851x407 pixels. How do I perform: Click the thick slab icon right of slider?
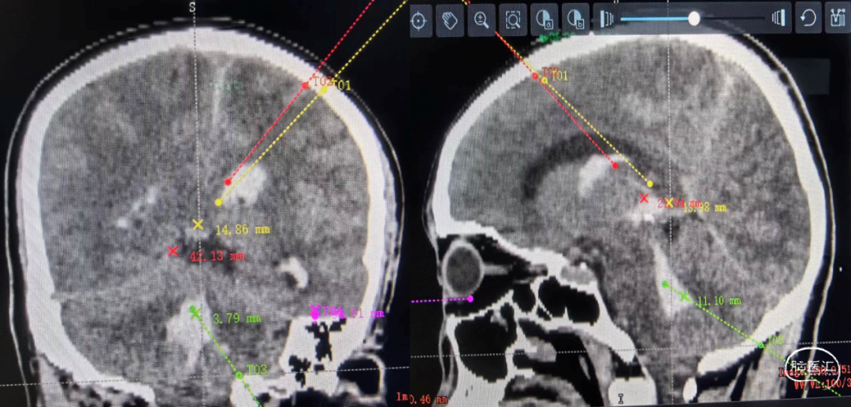pyautogui.click(x=779, y=19)
